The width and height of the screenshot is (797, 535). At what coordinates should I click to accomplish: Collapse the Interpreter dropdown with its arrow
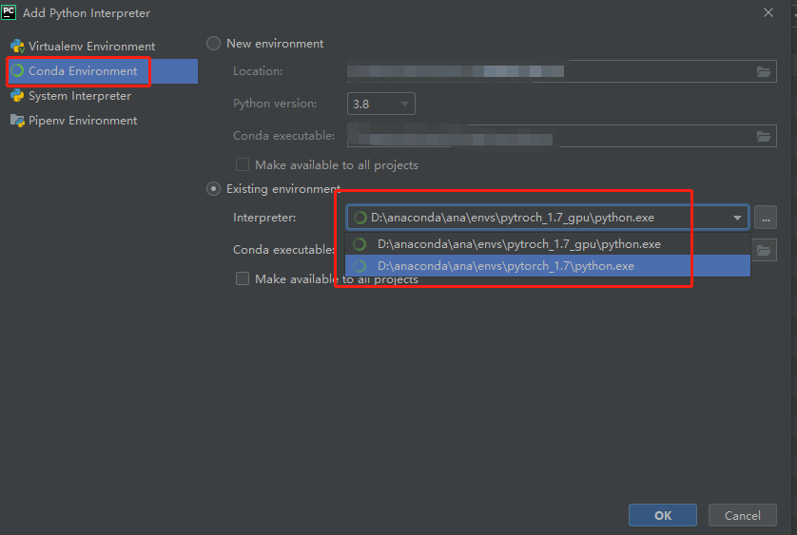(x=737, y=218)
